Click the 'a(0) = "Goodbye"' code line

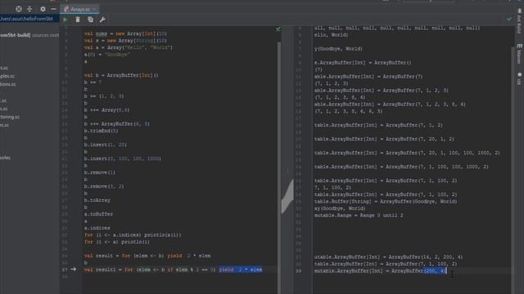(107, 55)
